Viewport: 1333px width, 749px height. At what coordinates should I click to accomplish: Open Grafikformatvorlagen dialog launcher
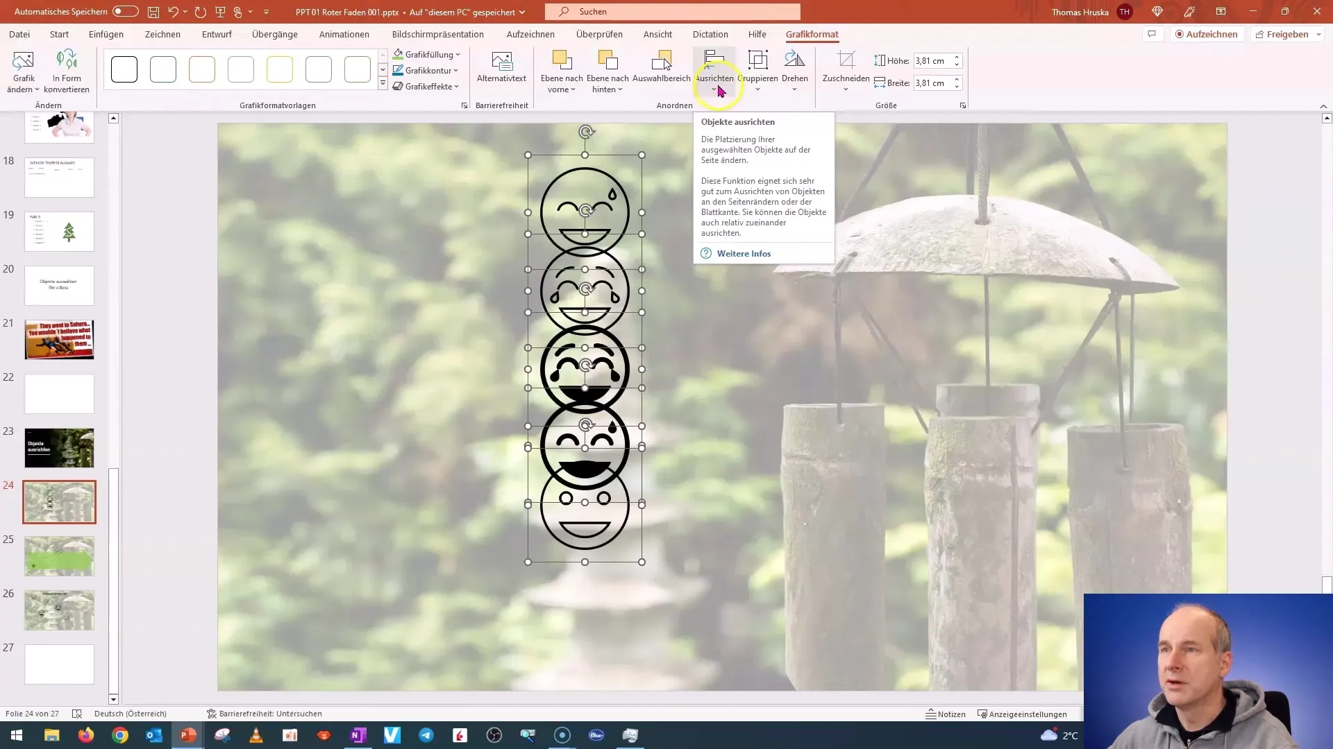464,105
